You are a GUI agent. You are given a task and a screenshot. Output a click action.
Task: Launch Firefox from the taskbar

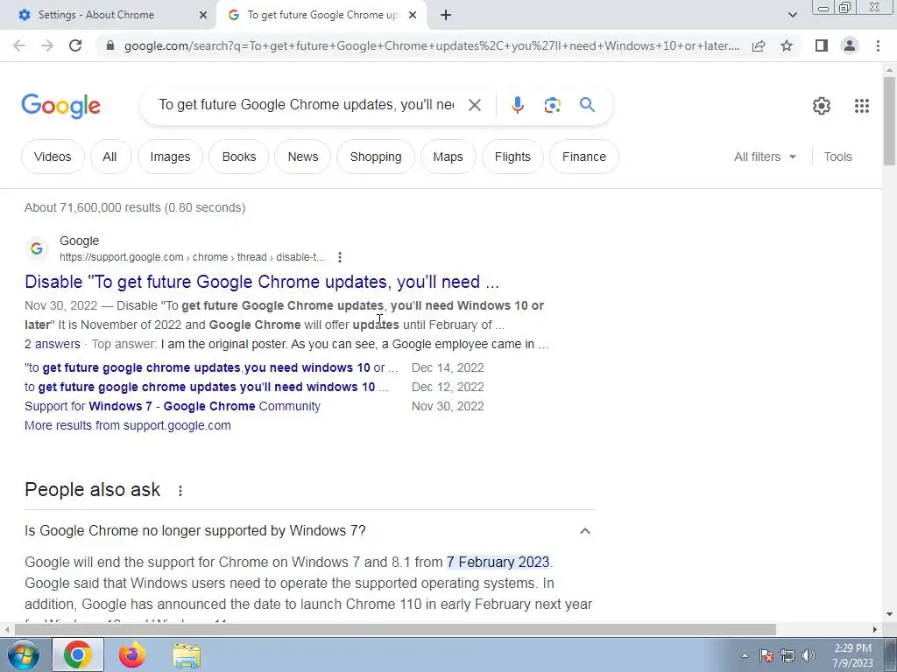[x=132, y=654]
